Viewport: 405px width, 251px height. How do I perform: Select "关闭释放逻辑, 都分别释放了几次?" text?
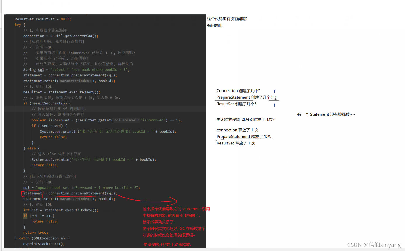point(245,120)
